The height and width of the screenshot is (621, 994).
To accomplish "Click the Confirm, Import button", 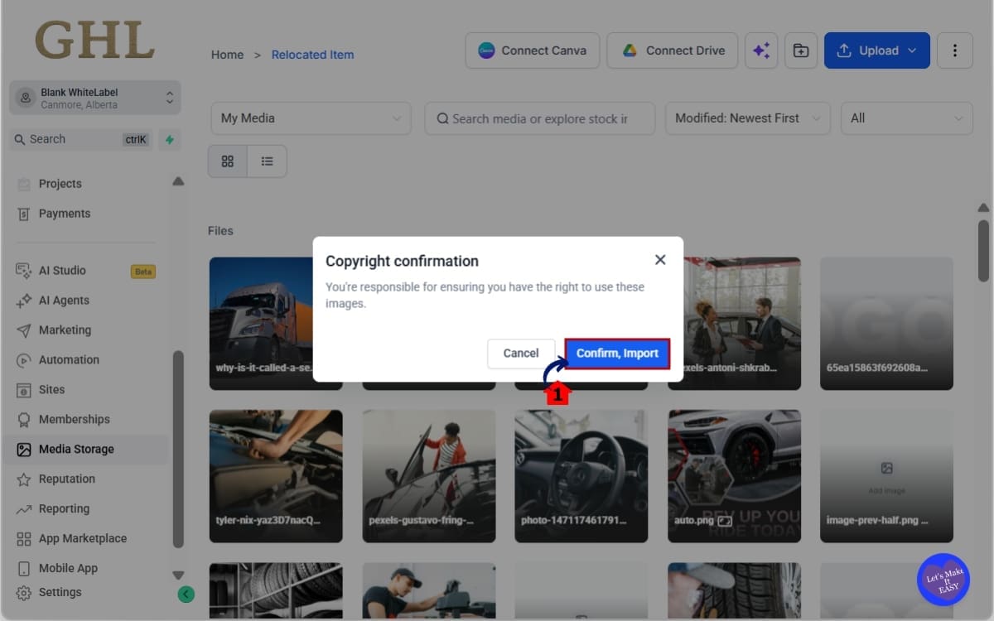I will point(617,353).
